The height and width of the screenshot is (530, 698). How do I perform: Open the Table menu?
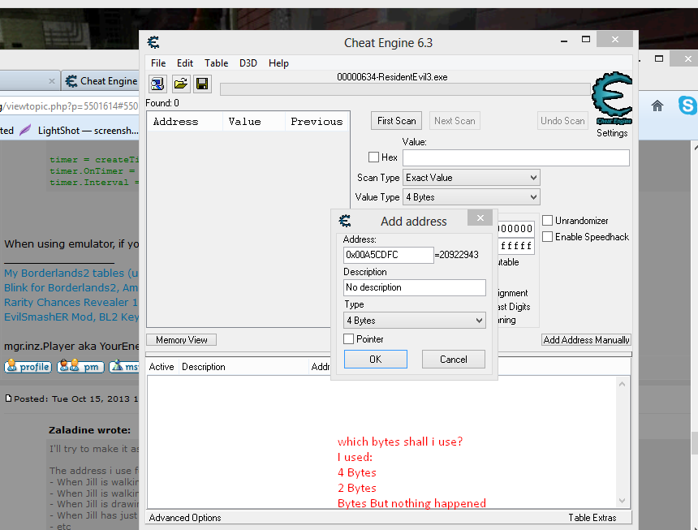[x=216, y=62]
